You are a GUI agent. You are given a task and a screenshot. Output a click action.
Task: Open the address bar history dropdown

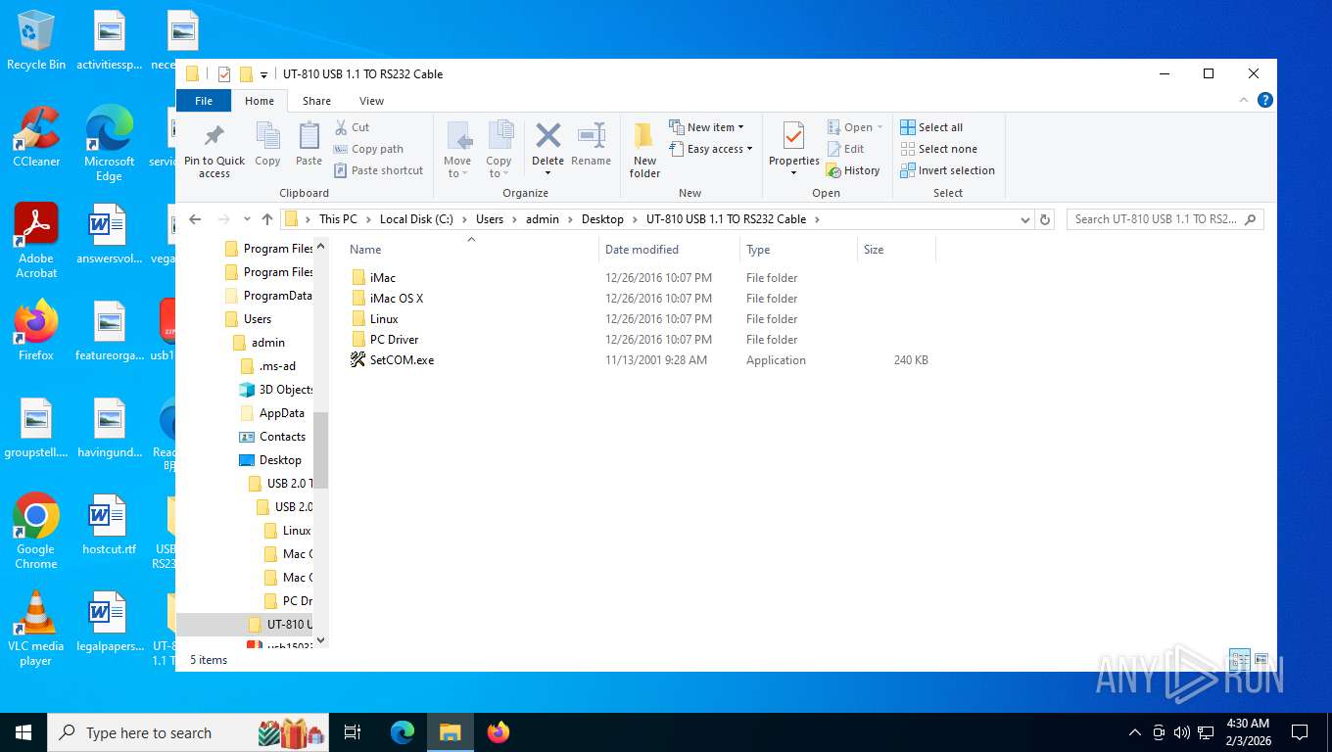coord(1024,219)
